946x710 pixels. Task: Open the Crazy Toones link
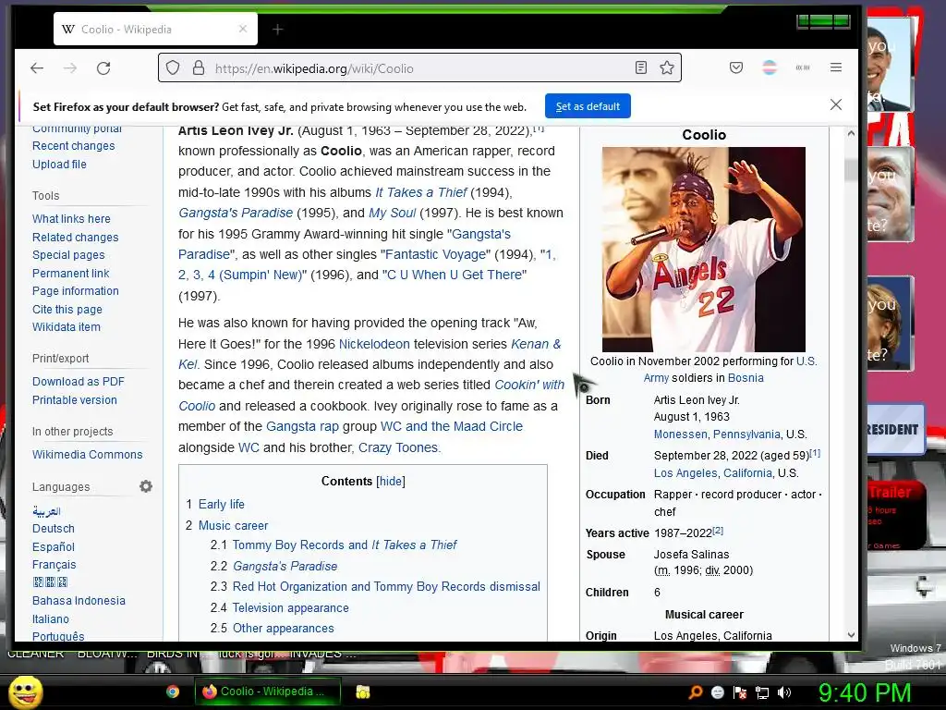click(x=398, y=448)
